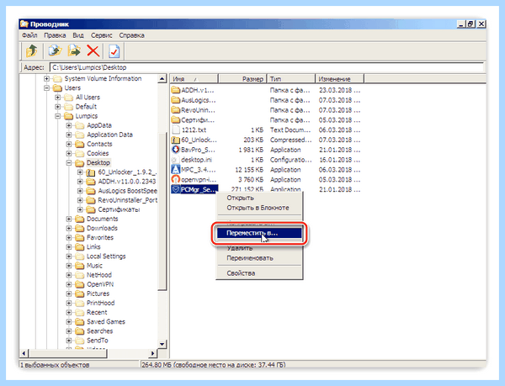Select the ADDH.v1... folder icon in file list
505x386 pixels.
pos(176,90)
